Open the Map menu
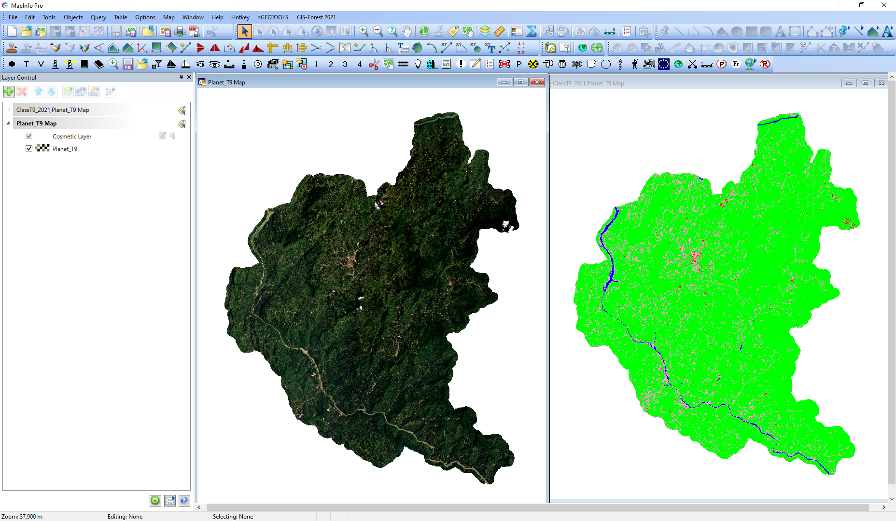896x521 pixels. [169, 17]
